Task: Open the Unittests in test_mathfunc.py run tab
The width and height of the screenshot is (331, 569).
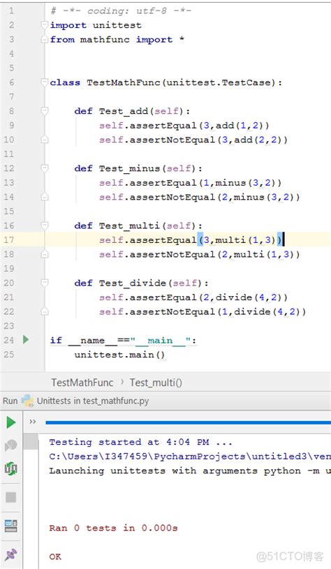Action: point(93,401)
